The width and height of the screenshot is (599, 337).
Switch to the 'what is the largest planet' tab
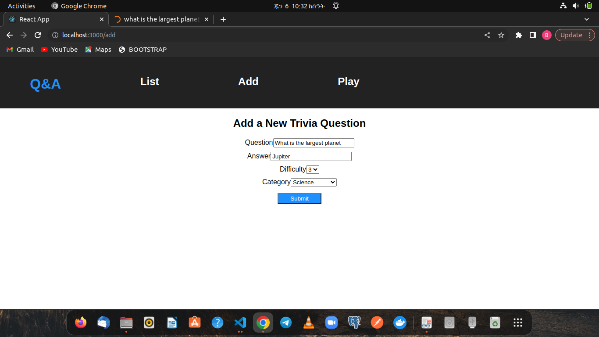pyautogui.click(x=158, y=19)
